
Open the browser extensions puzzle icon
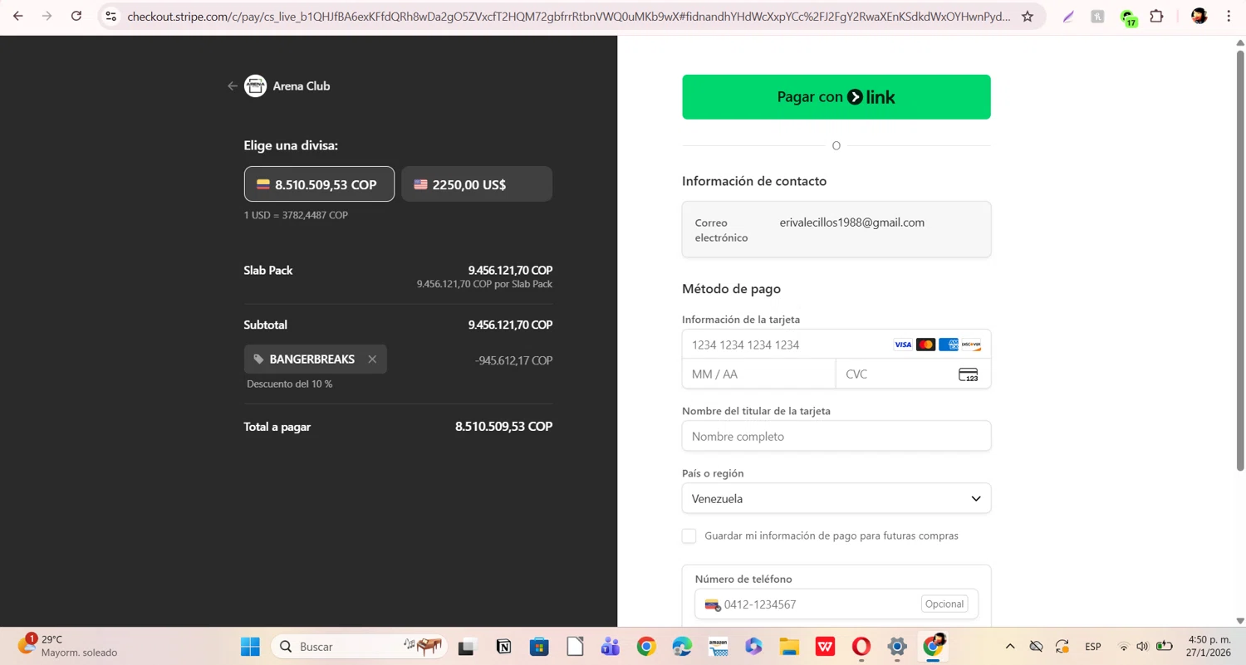coord(1156,17)
